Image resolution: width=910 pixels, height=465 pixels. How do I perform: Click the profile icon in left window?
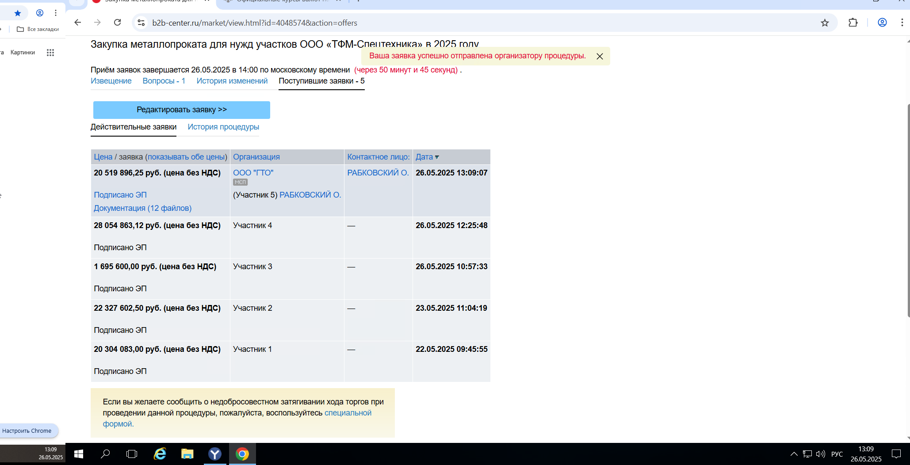[40, 13]
